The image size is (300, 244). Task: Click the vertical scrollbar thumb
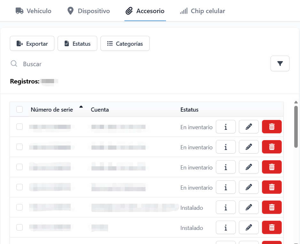pos(296,126)
